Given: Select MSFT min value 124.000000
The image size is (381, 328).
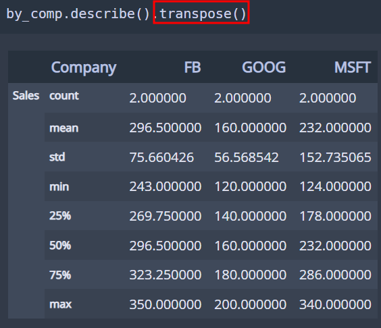Looking at the screenshot, I should [335, 187].
